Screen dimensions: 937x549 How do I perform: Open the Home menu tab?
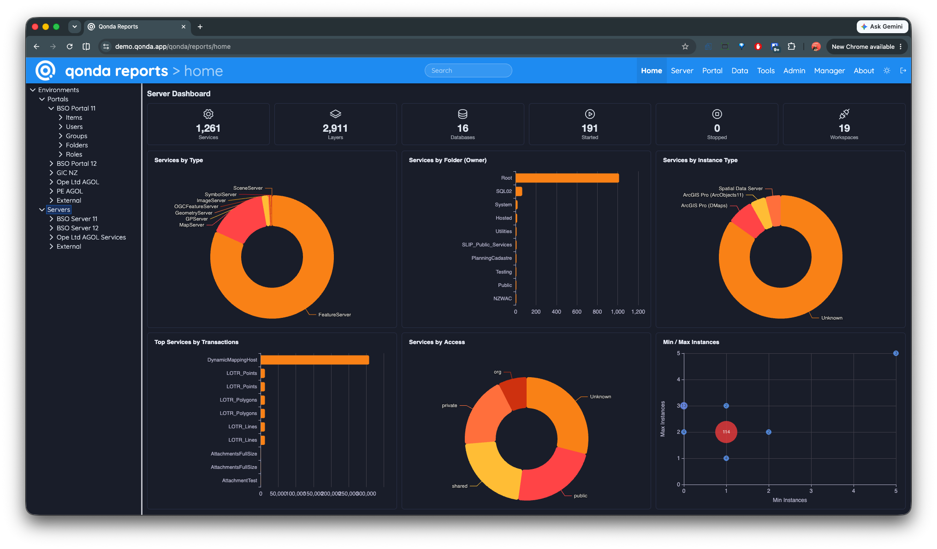click(x=652, y=70)
